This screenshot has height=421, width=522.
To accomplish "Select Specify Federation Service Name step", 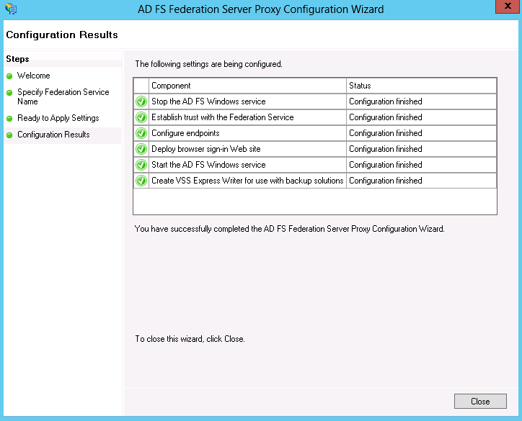I will (63, 96).
